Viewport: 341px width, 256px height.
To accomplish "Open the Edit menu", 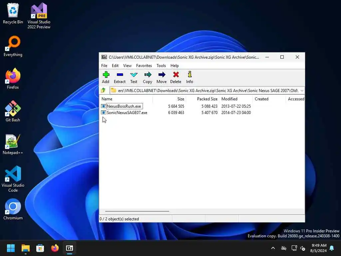I will pos(115,66).
